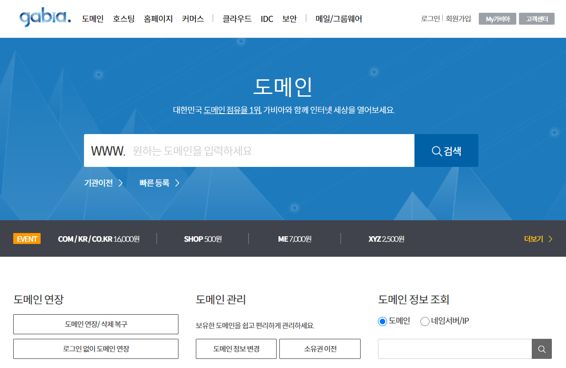Expand 더보기 in the event bar
Image resolution: width=566 pixels, height=368 pixels.
pyautogui.click(x=538, y=239)
